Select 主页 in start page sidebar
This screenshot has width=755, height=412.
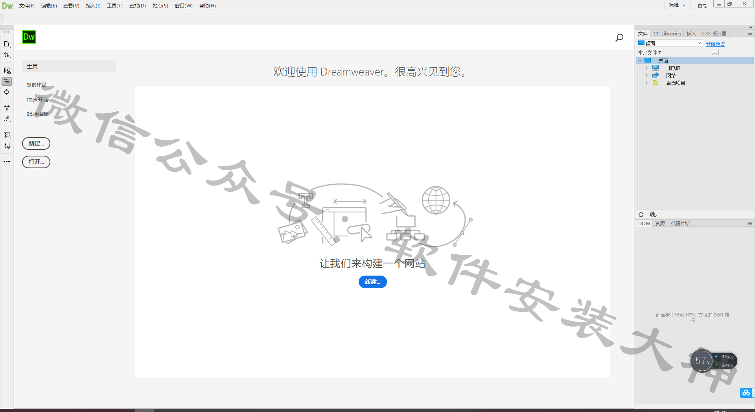click(x=69, y=66)
